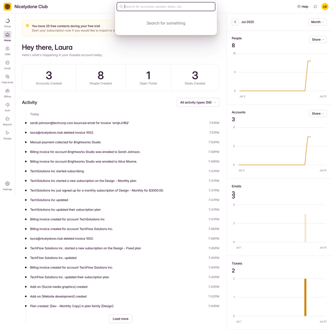Open the CRM section in the sidebar
332x330 pixels.
point(7,49)
